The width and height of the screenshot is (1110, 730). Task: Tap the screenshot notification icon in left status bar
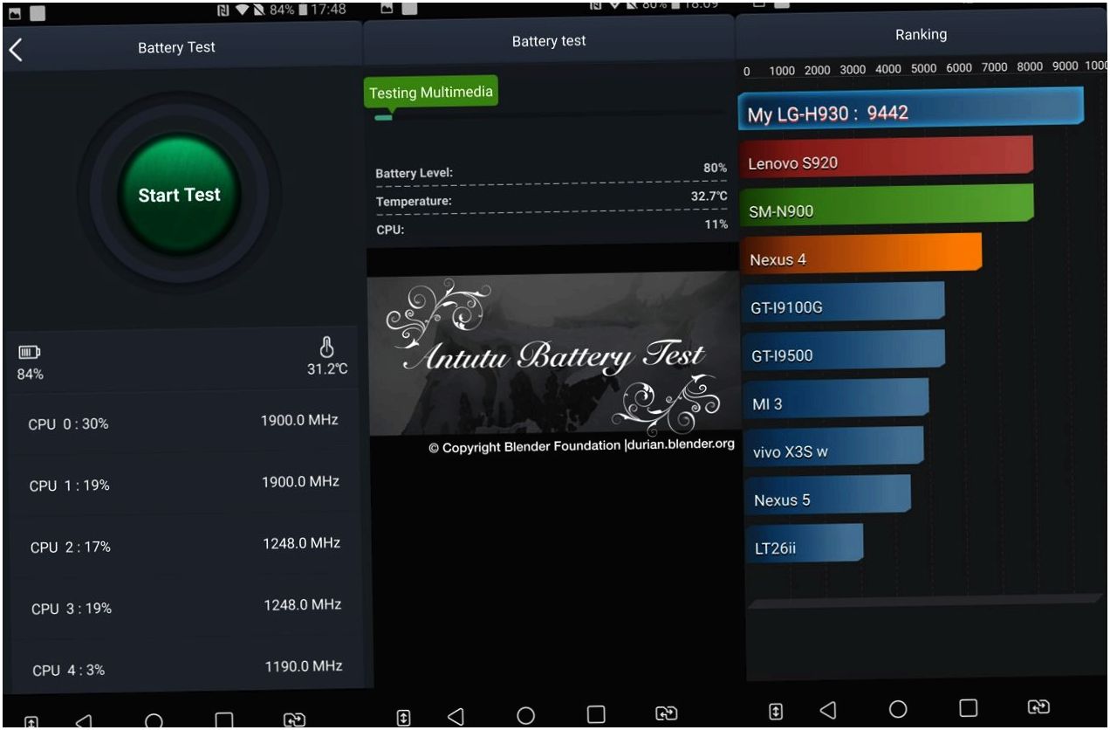(x=17, y=15)
